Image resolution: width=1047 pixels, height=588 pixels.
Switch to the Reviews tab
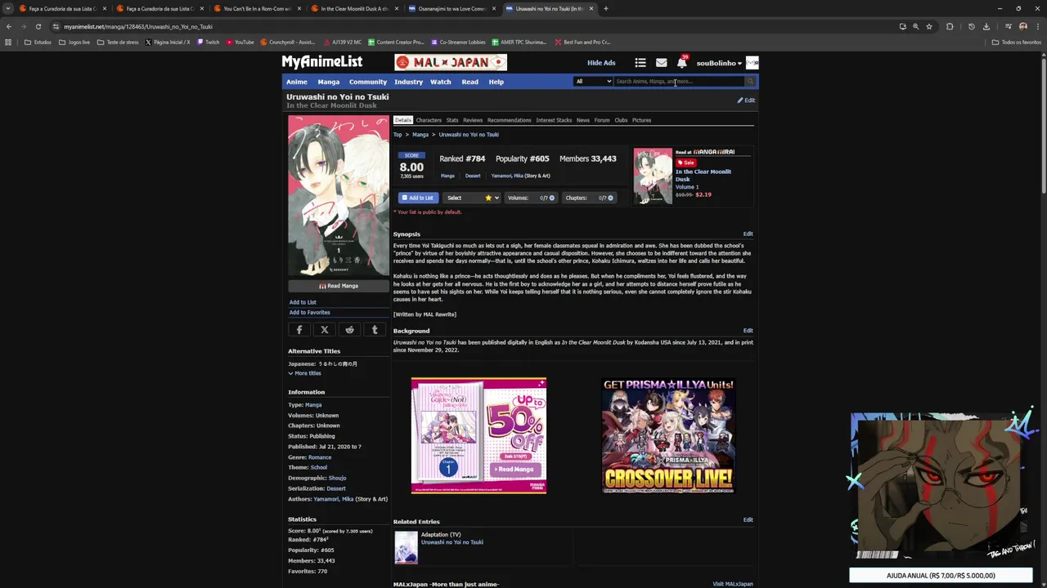(x=473, y=120)
